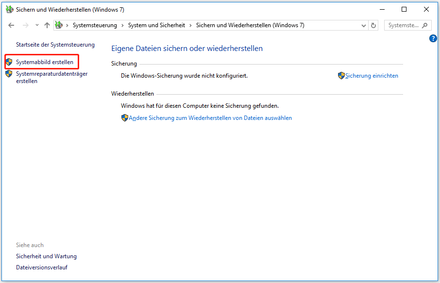Close the Sichern und Wiederherstellen window
The height and width of the screenshot is (283, 440).
[x=426, y=10]
